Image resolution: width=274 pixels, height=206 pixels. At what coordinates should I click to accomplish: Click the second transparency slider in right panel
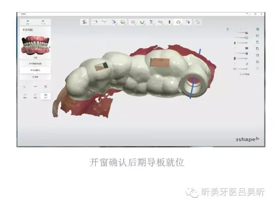(241, 37)
